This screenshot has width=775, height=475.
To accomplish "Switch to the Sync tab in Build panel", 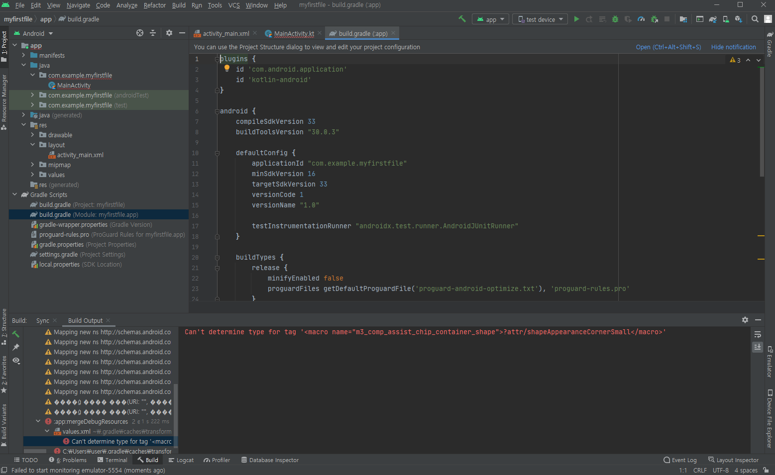I will (x=43, y=320).
